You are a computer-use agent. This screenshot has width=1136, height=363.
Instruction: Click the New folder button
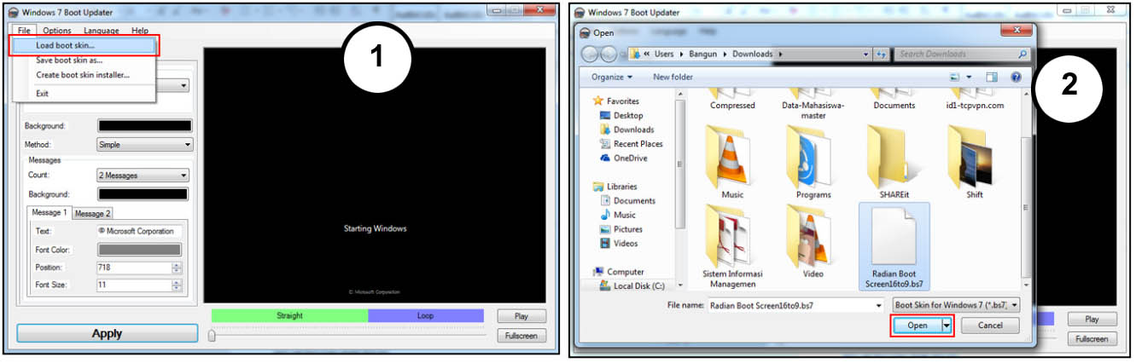(673, 77)
